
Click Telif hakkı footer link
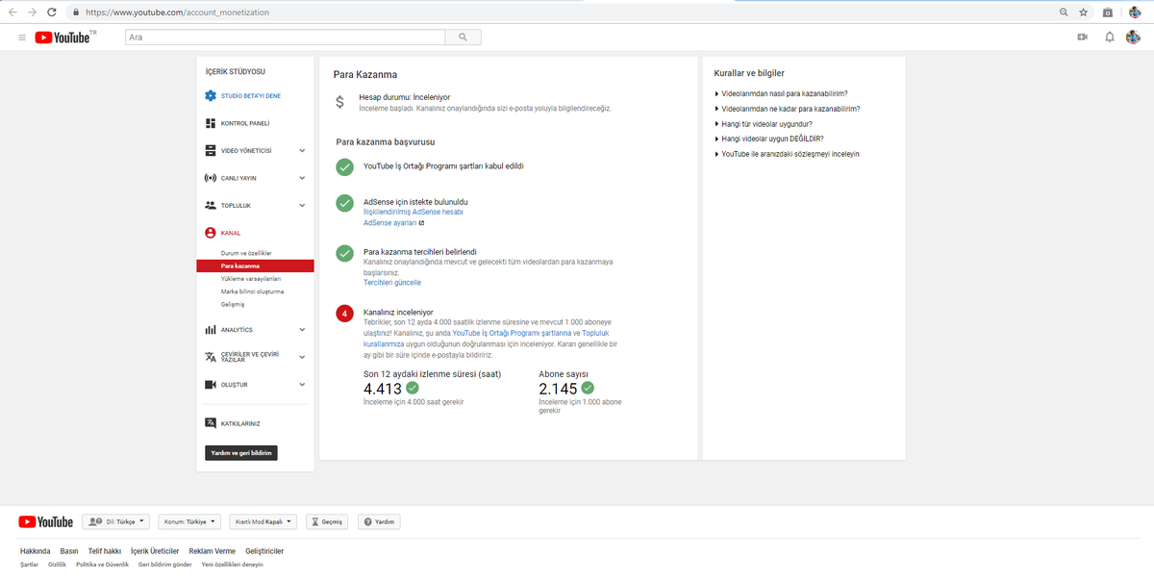[104, 551]
